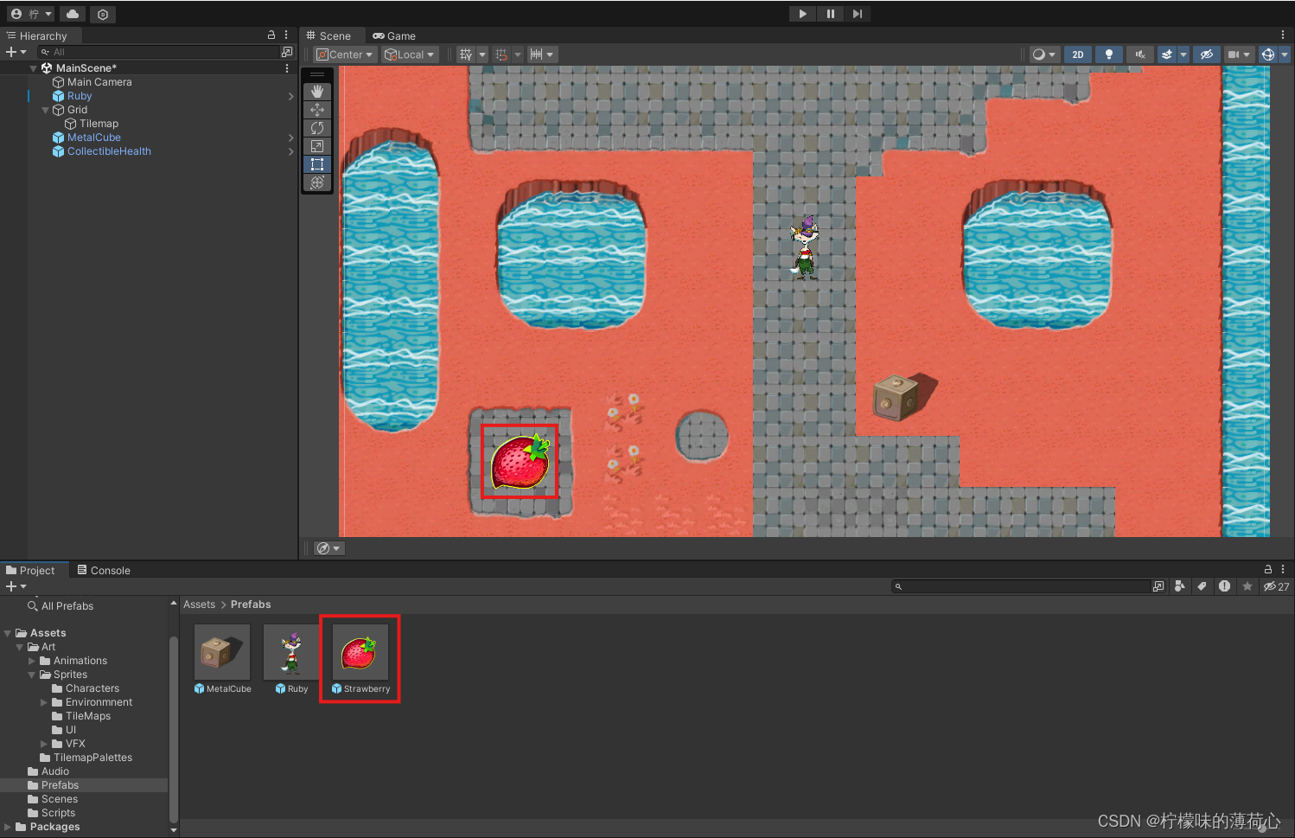Pause the game with the pause button
Image resolution: width=1295 pixels, height=838 pixels.
click(x=829, y=13)
